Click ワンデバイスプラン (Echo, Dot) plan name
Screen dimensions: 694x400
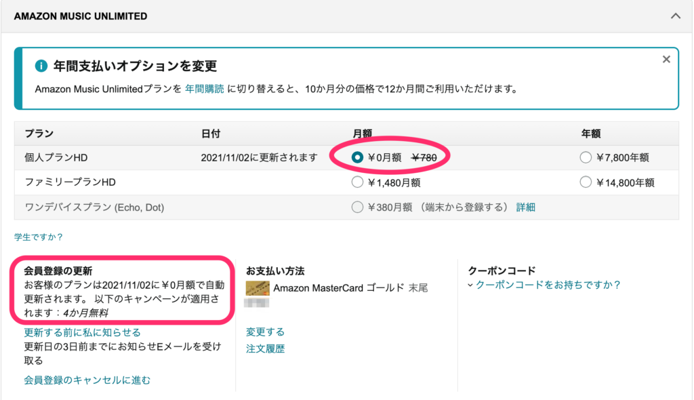click(x=94, y=207)
